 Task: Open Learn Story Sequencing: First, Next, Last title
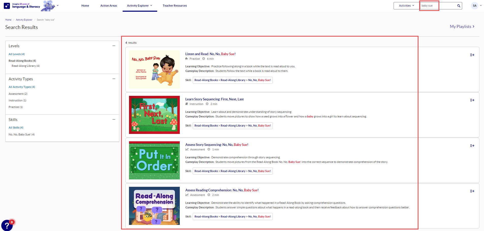coord(215,99)
